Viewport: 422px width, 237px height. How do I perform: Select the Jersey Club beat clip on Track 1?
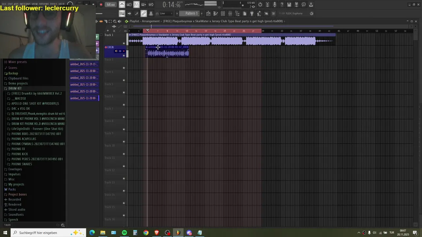[x=232, y=39]
